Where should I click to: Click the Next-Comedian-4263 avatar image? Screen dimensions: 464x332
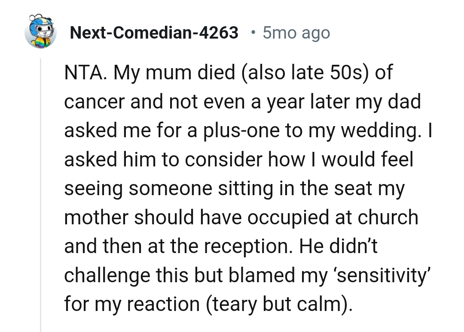tap(40, 32)
